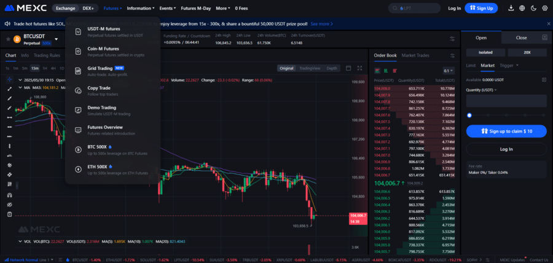Collapse the MA indicator row chevron
553x263 pixels.
click(x=20, y=87)
